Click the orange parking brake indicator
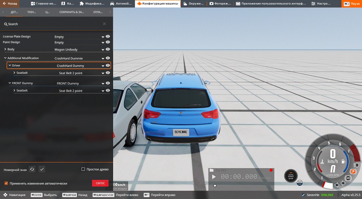Viewport: 362px width, 199px height. tap(353, 171)
